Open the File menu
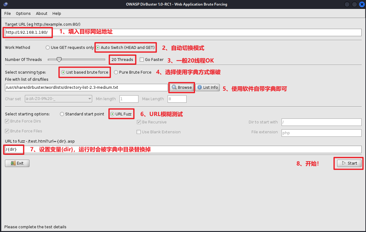The height and width of the screenshot is (232, 366). click(x=7, y=14)
